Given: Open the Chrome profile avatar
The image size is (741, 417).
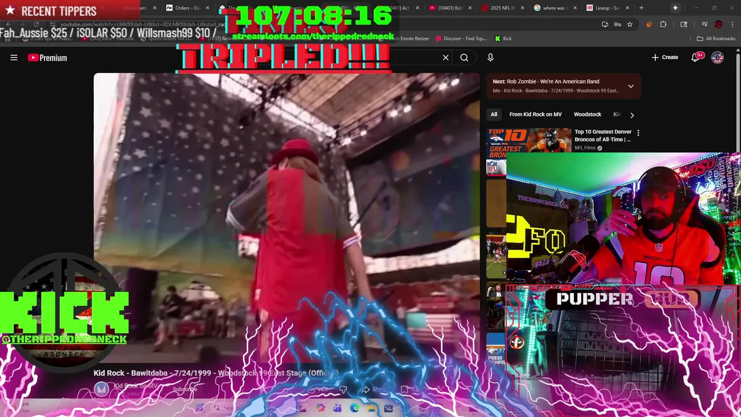Looking at the screenshot, I should (718, 24).
